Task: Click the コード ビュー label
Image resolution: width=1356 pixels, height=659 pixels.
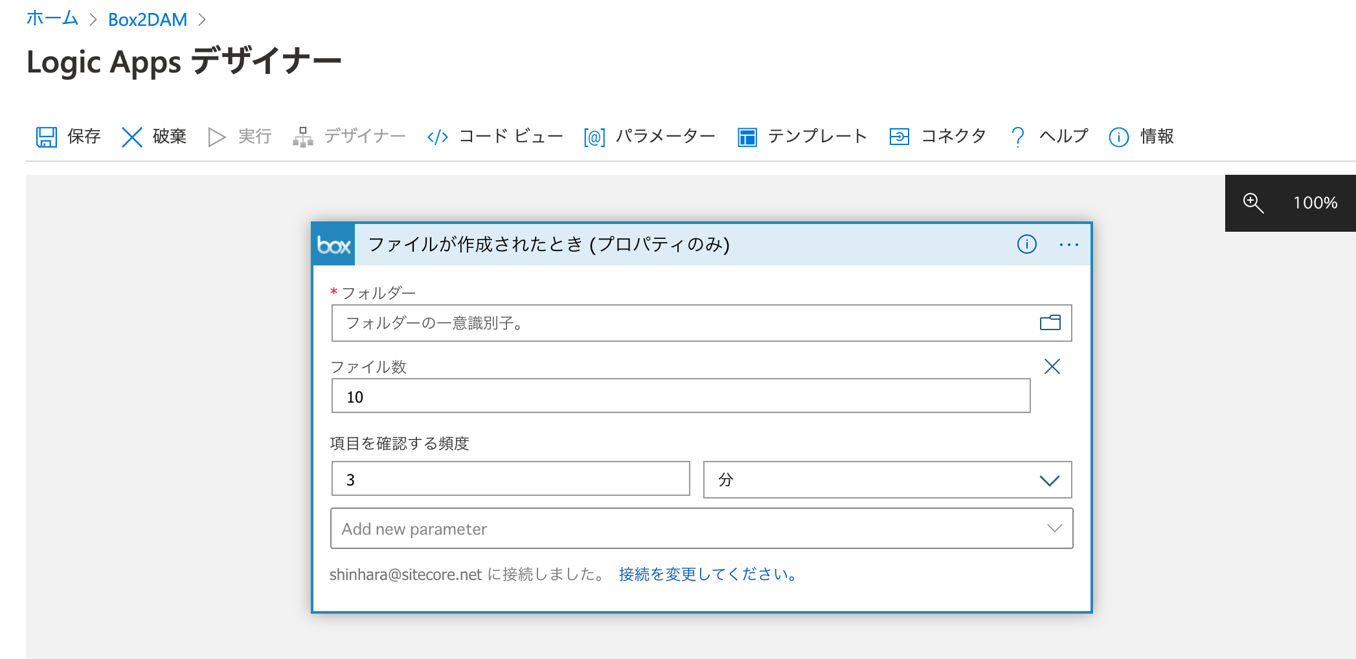Action: coord(511,137)
